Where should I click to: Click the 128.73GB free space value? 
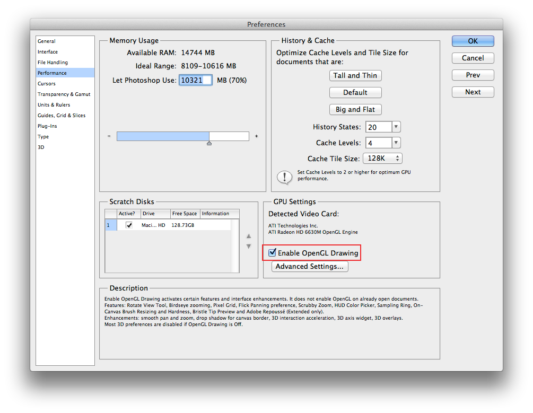coord(183,225)
